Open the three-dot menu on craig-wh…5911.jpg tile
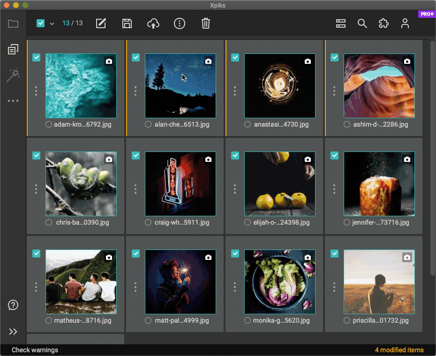 click(x=135, y=189)
